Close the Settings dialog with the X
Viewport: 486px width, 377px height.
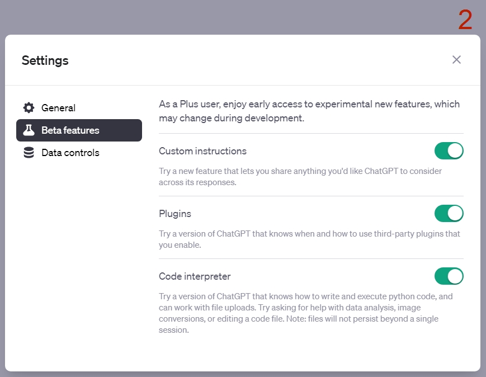pyautogui.click(x=456, y=59)
